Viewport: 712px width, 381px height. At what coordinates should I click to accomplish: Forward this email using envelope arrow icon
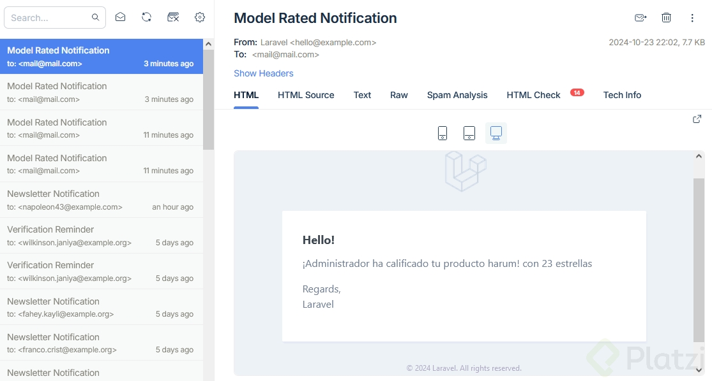coord(640,18)
